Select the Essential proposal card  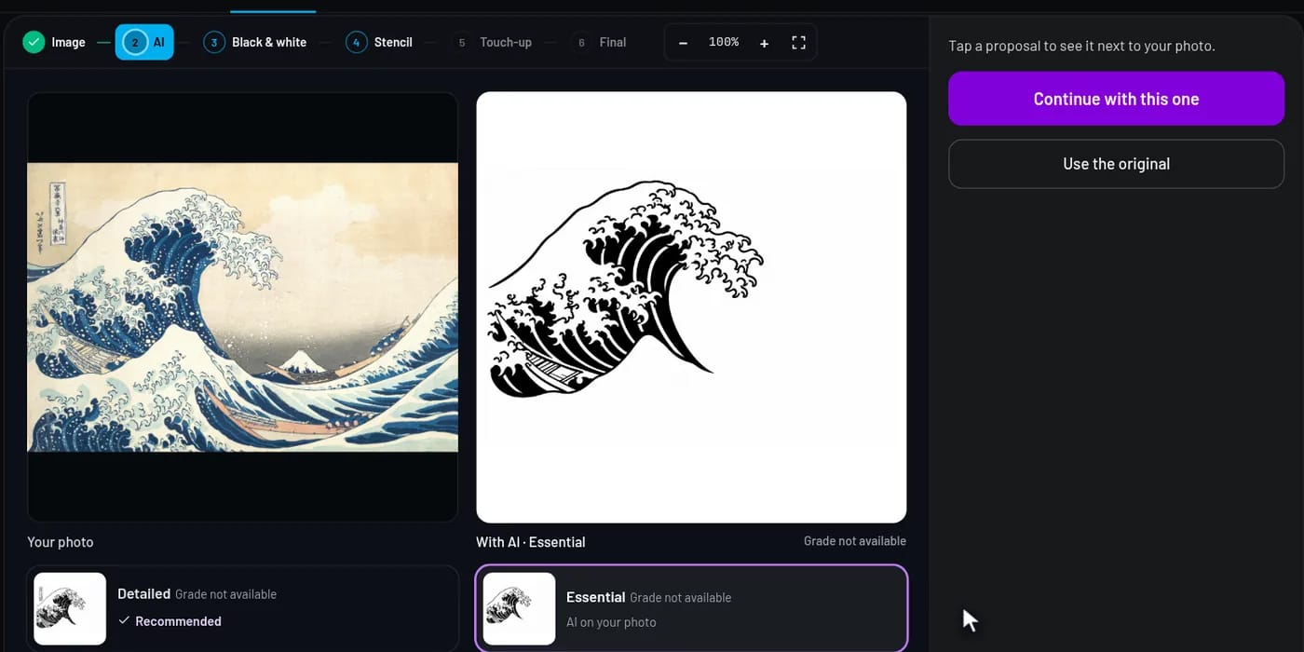[x=691, y=608]
